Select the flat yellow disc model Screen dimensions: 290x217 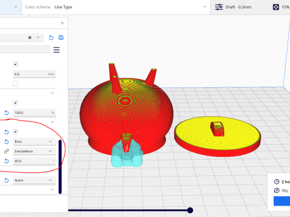pos(217,136)
